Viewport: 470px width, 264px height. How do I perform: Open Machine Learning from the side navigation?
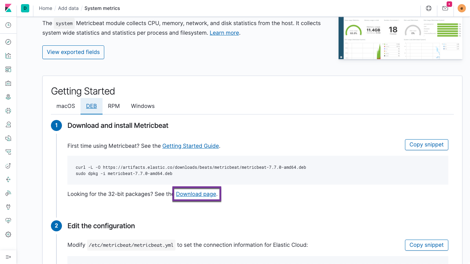[x=8, y=111]
